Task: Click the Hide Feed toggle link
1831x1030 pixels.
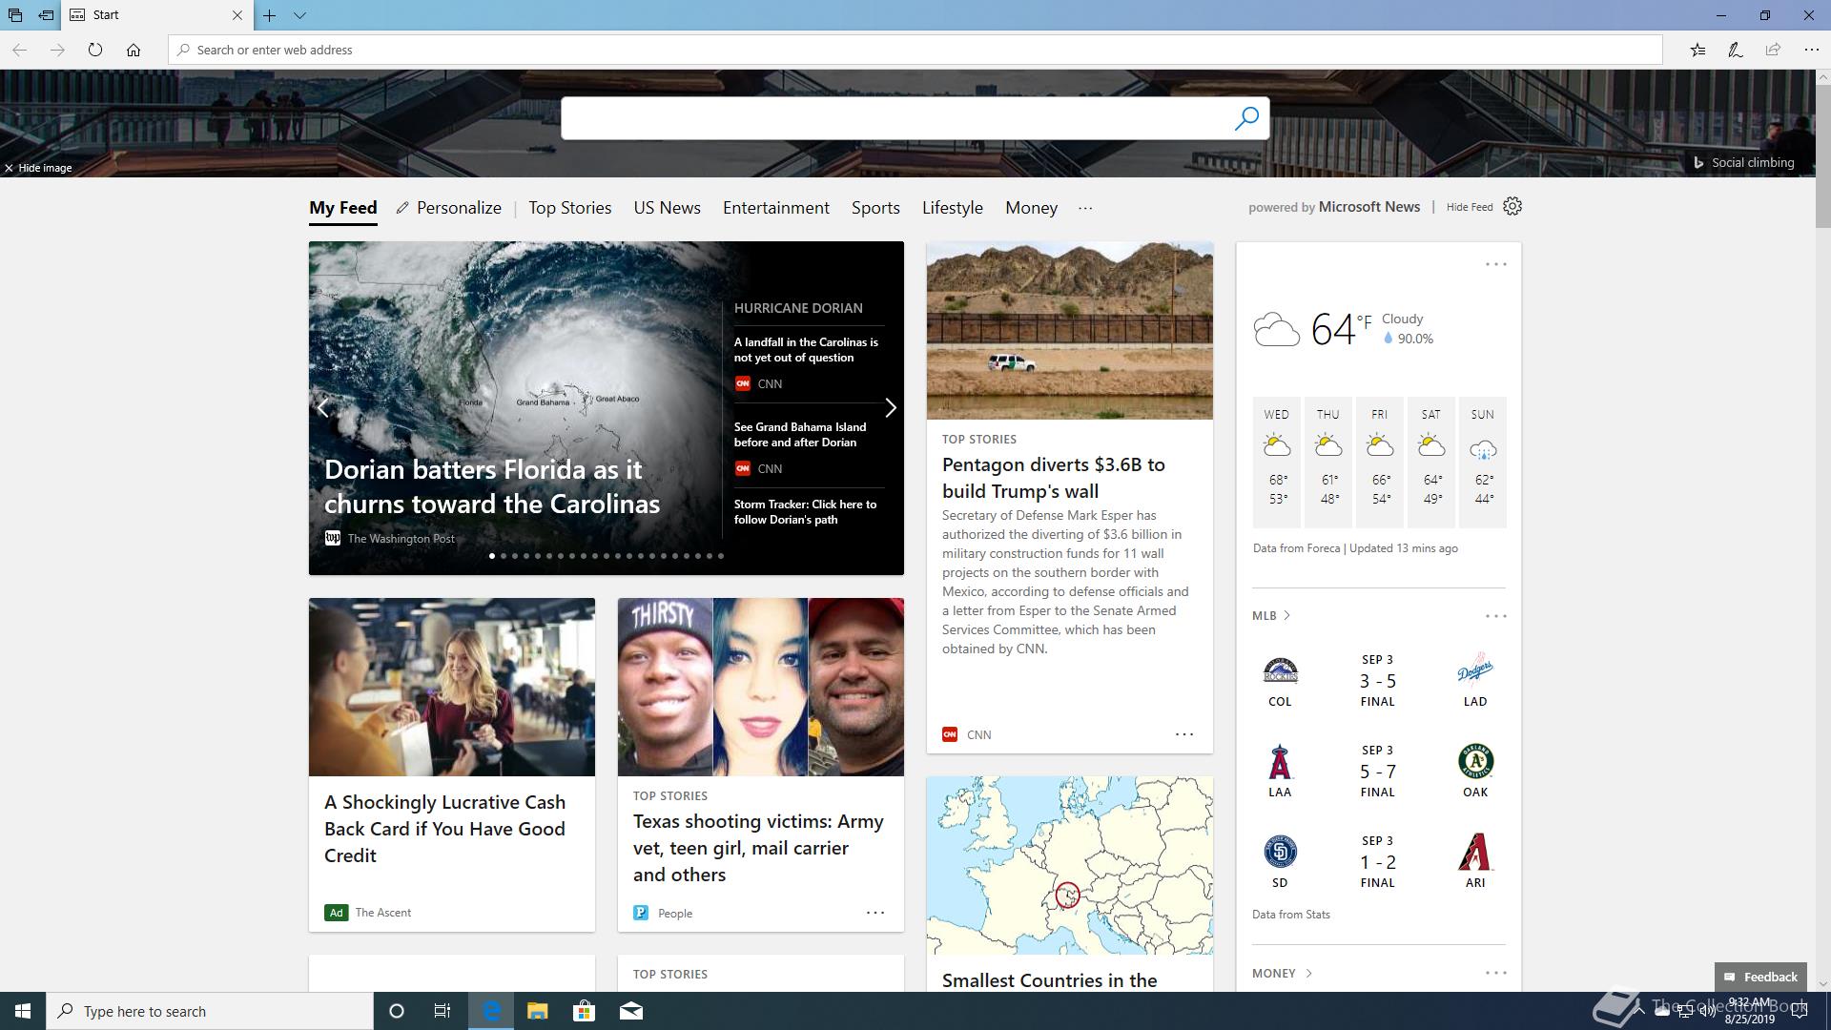Action: (x=1470, y=207)
